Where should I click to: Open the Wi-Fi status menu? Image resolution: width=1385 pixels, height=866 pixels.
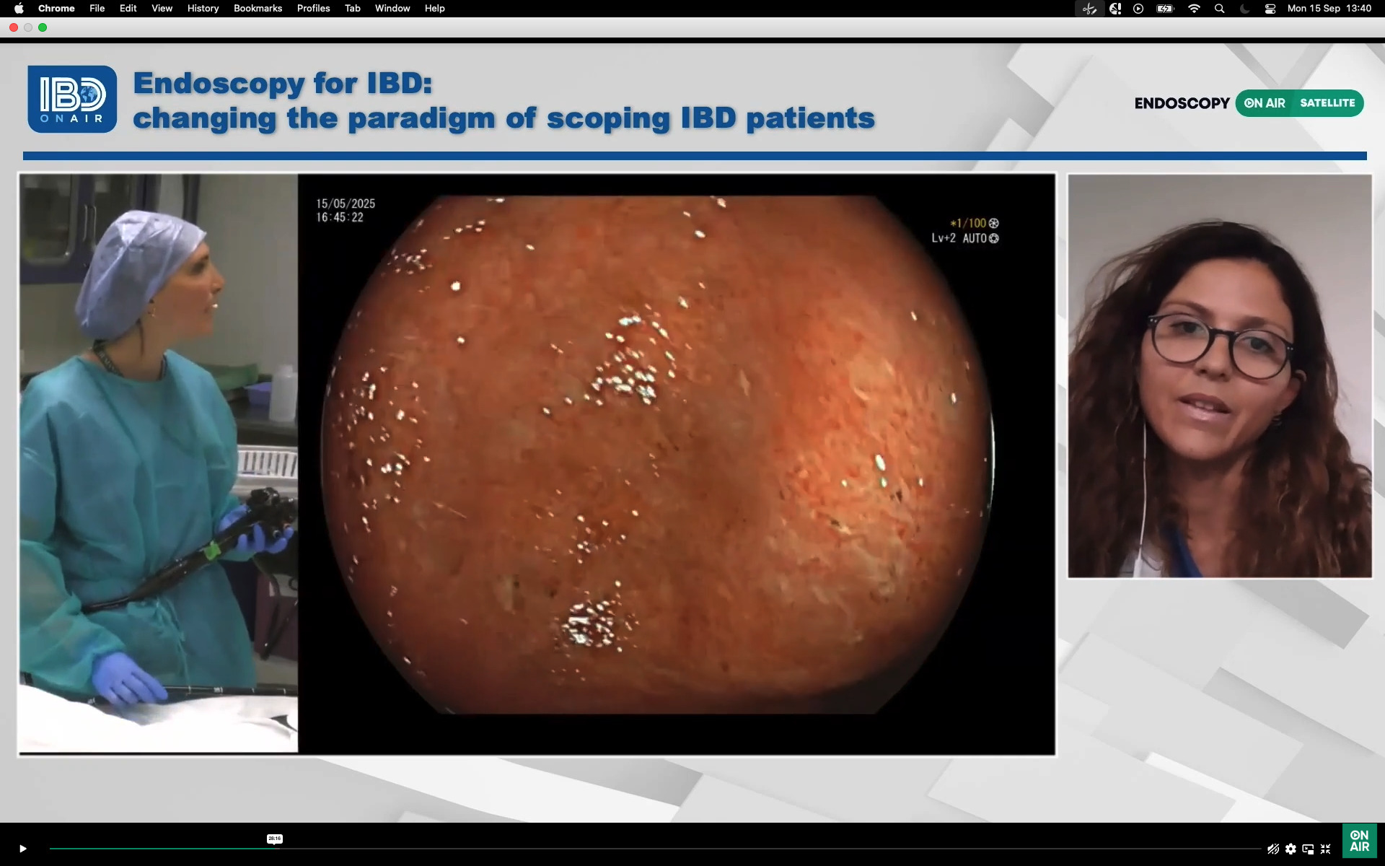tap(1194, 8)
